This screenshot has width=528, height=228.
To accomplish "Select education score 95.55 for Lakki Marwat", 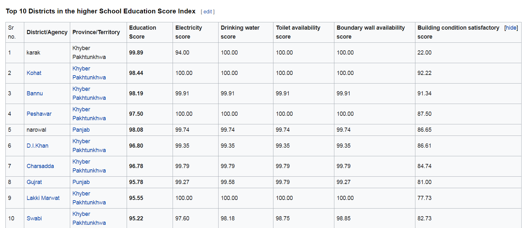I will point(136,198).
